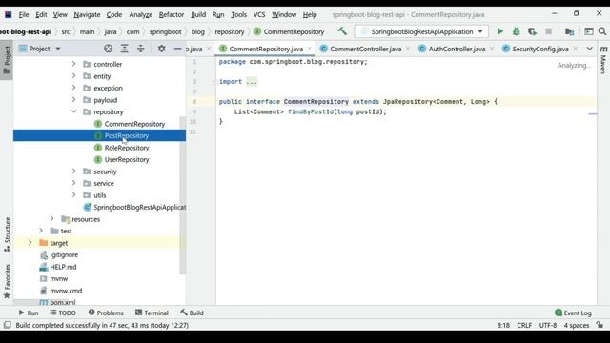Image resolution: width=610 pixels, height=343 pixels.
Task: Select HELP.md in the project tree
Action: point(63,267)
